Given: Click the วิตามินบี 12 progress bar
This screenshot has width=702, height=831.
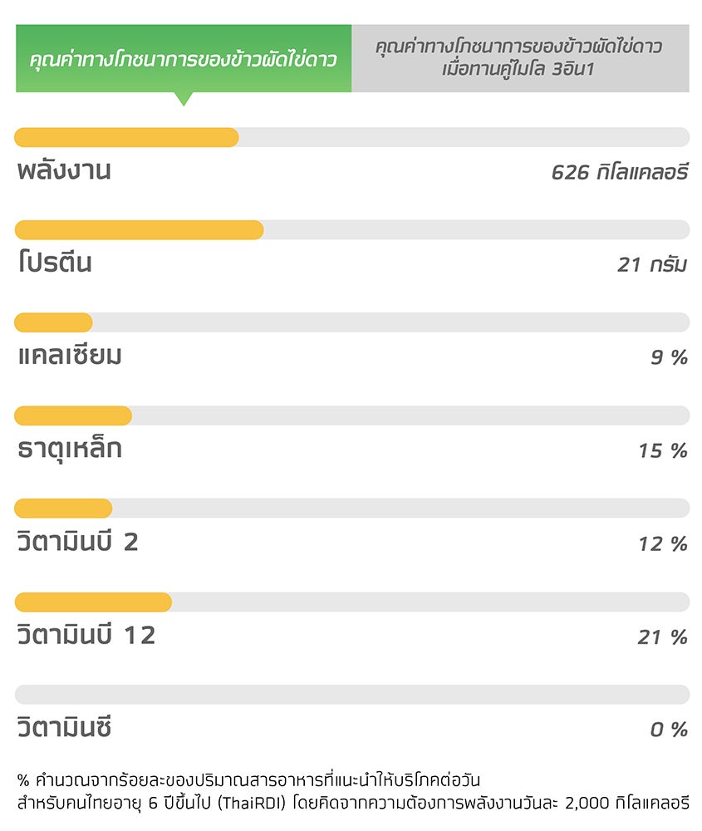Looking at the screenshot, I should tap(351, 602).
